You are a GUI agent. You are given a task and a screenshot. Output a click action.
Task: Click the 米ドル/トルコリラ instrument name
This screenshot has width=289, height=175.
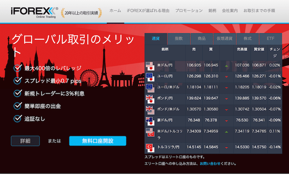170,134
